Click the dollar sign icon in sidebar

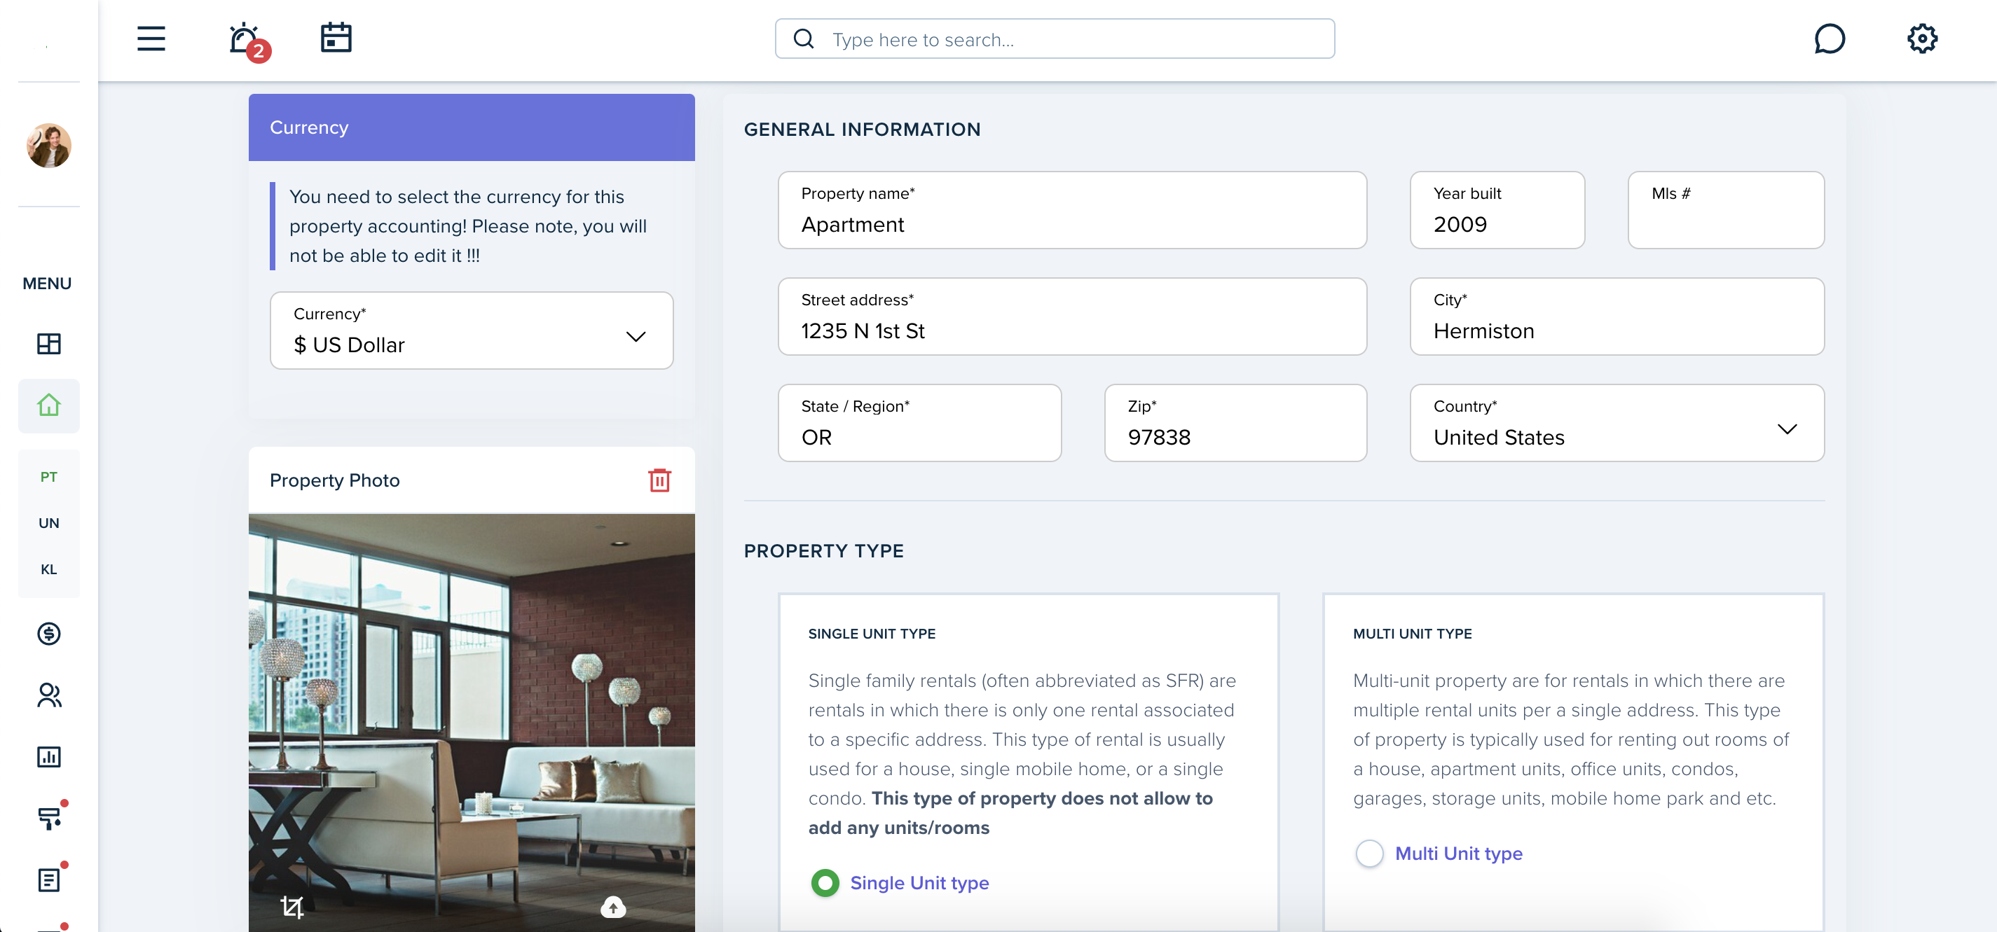click(x=48, y=634)
